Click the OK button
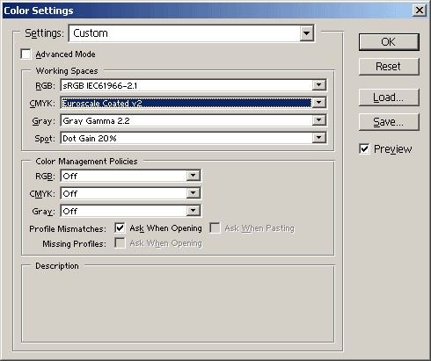 coord(389,42)
